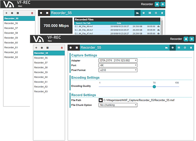Select Recorder_61 in the front window list
This screenshot has width=196, height=141.
click(x=49, y=82)
